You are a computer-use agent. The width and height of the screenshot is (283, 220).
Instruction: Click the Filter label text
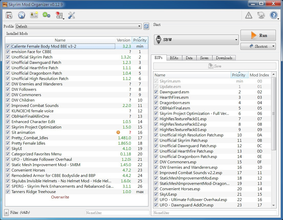pyautogui.click(x=14, y=213)
